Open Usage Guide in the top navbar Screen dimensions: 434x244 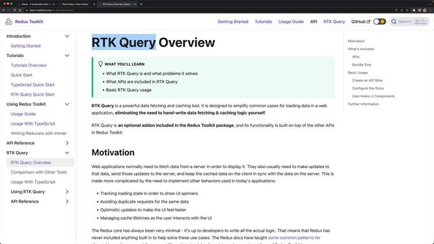tap(291, 22)
